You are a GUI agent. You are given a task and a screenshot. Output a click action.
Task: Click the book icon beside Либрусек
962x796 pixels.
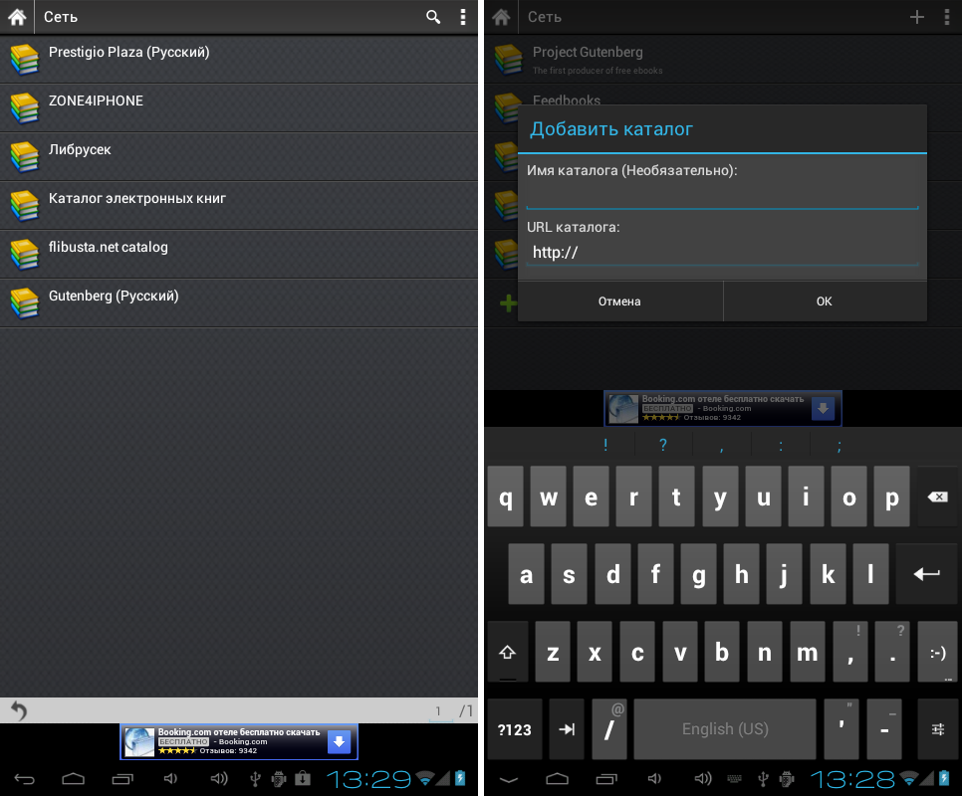click(x=25, y=157)
